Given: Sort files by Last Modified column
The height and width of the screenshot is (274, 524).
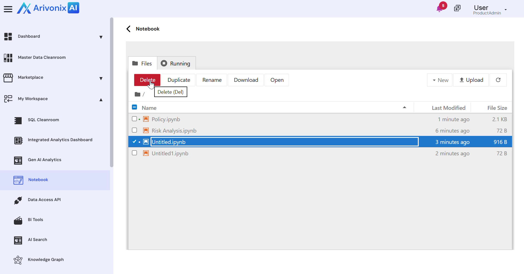Looking at the screenshot, I should 448,108.
